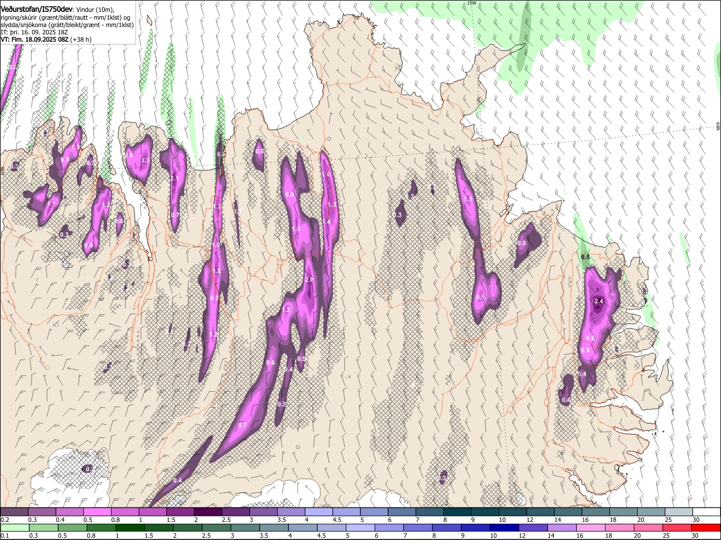Click the black 0.5 label above the eastern blob
The width and height of the screenshot is (721, 540).
click(x=585, y=257)
